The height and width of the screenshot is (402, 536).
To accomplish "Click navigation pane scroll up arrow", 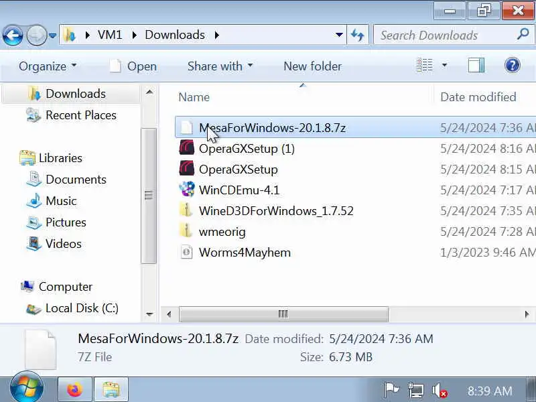I will pyautogui.click(x=149, y=92).
